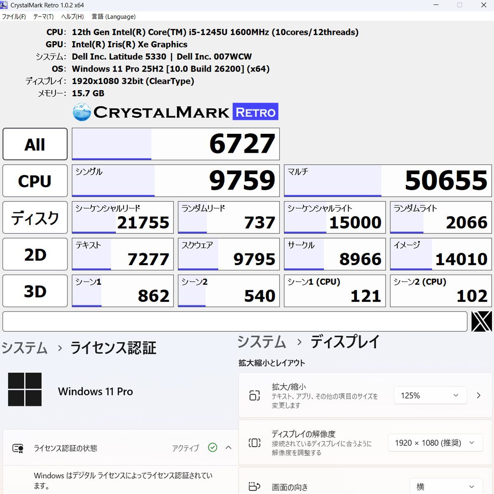This screenshot has width=494, height=494.
Task: Click the シーン2 3D score 540
Action: click(228, 291)
